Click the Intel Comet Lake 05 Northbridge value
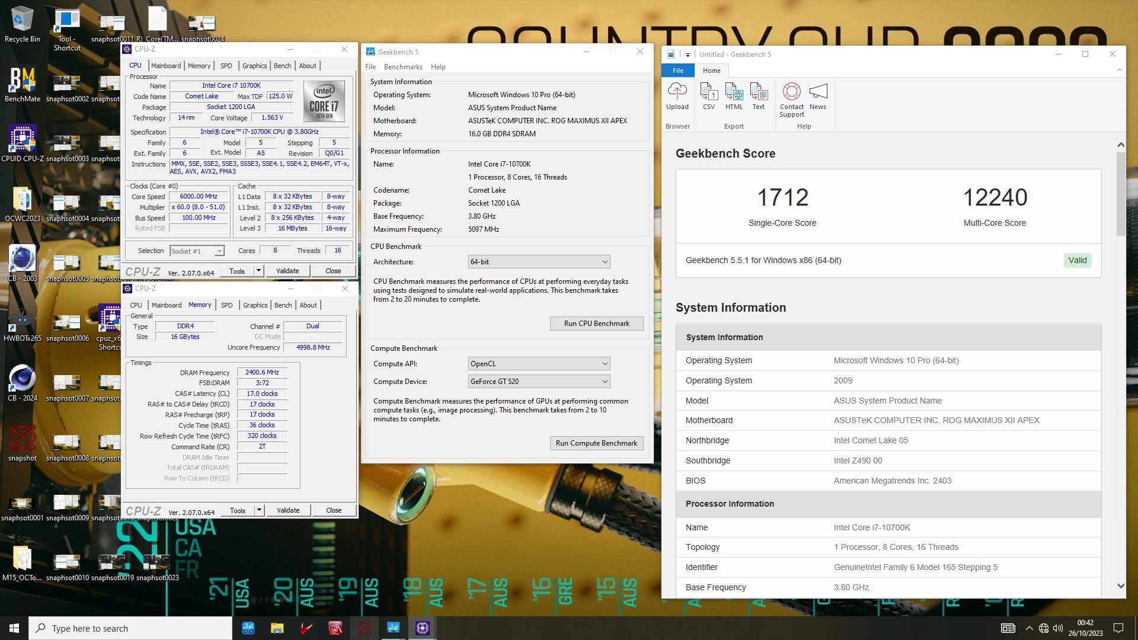Viewport: 1138px width, 640px height. 871,440
